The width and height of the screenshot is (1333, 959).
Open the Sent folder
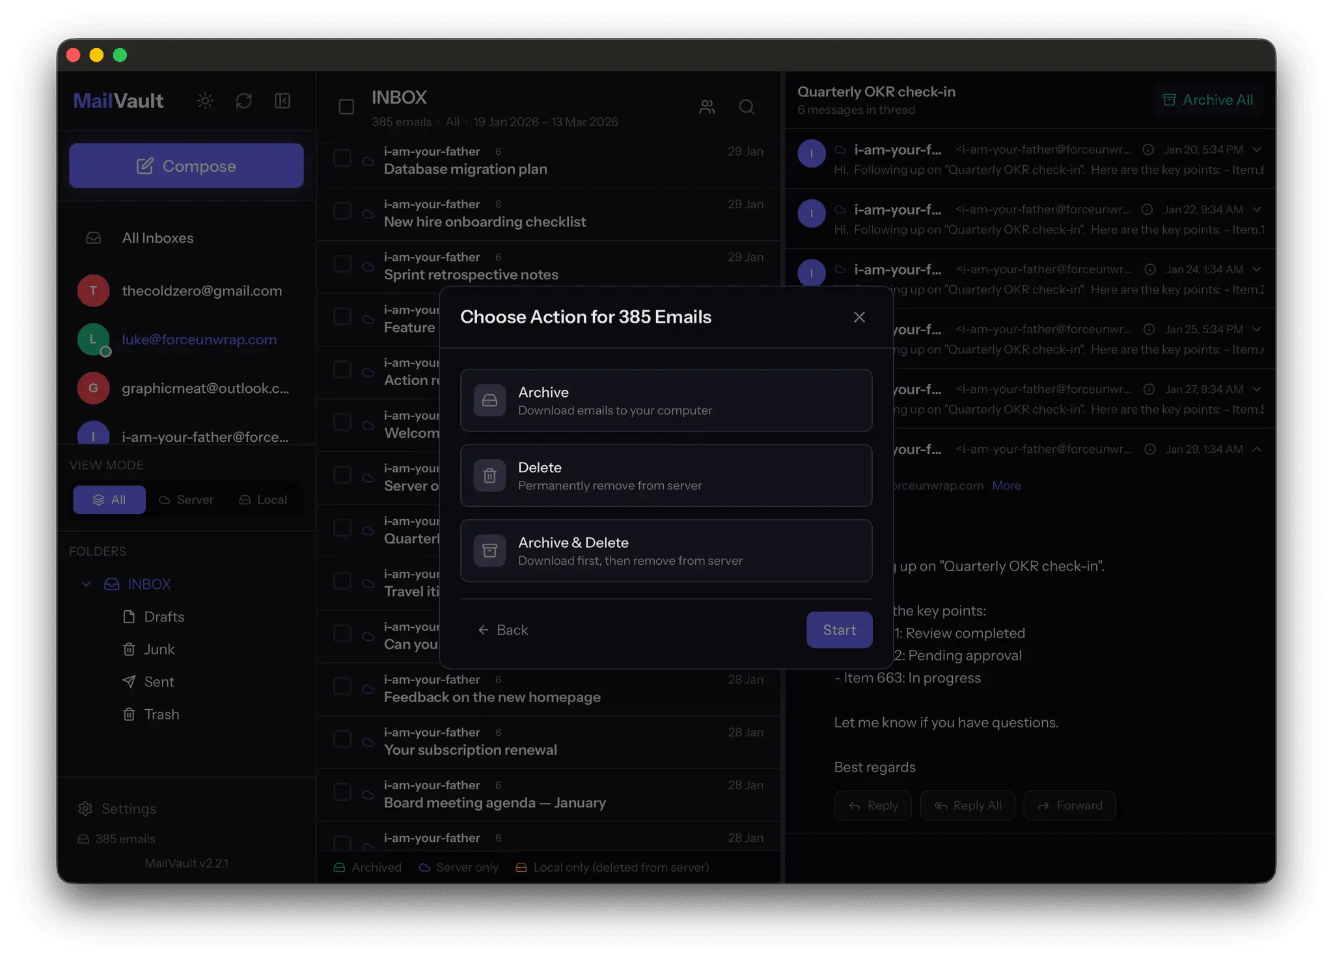coord(148,682)
